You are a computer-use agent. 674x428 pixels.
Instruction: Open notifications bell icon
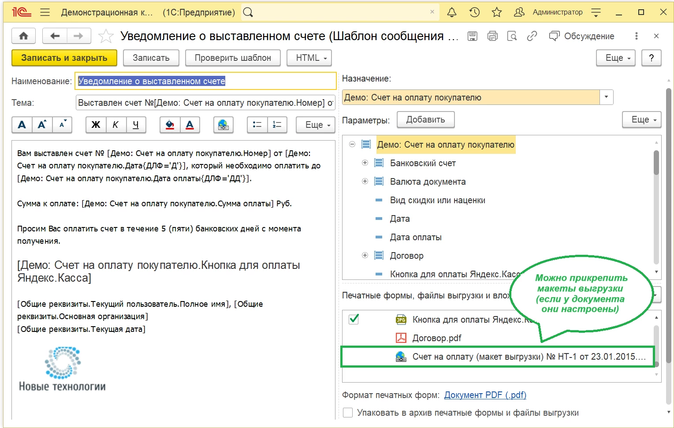(x=452, y=12)
